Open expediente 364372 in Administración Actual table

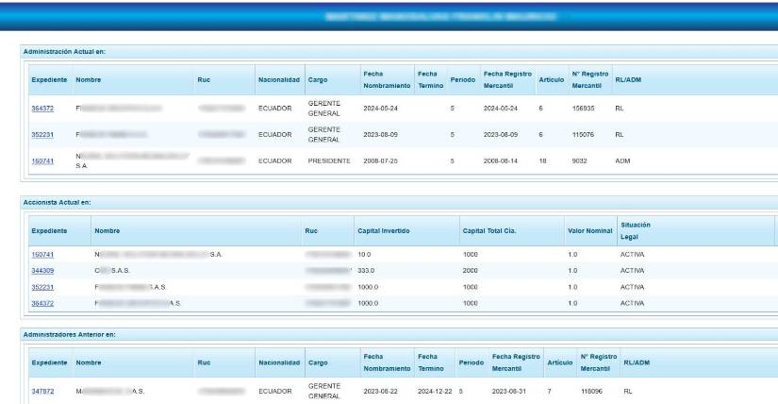pos(42,109)
